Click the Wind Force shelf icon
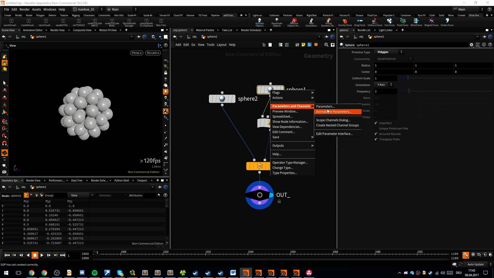 tap(416, 22)
